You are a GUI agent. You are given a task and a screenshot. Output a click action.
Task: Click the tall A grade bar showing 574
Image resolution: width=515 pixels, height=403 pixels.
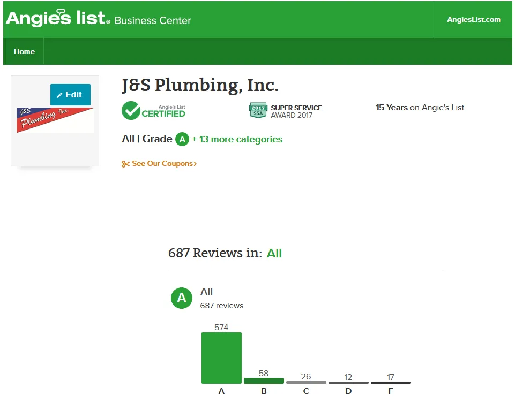tap(221, 358)
